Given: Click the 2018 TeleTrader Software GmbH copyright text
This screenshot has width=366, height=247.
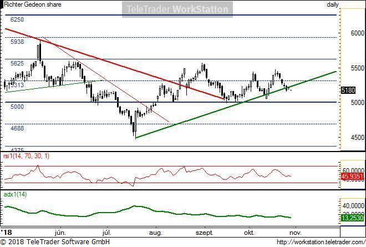Looking at the screenshot, I should click(55, 241).
